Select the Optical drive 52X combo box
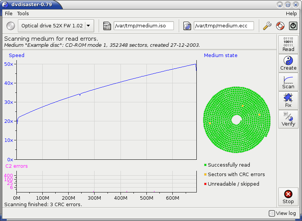The image size is (302, 221). point(51,26)
